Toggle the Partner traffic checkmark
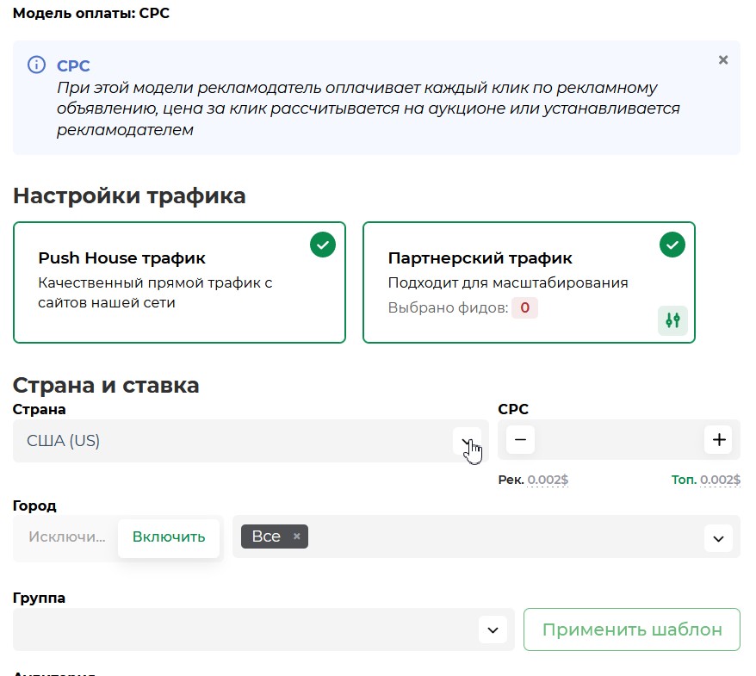Screen dimensions: 756x676 (672, 245)
